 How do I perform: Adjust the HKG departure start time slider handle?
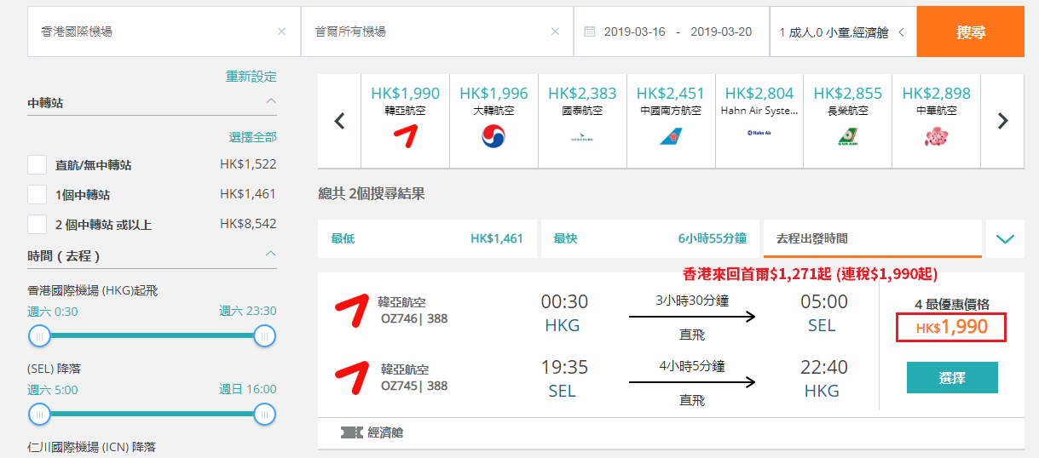point(39,336)
